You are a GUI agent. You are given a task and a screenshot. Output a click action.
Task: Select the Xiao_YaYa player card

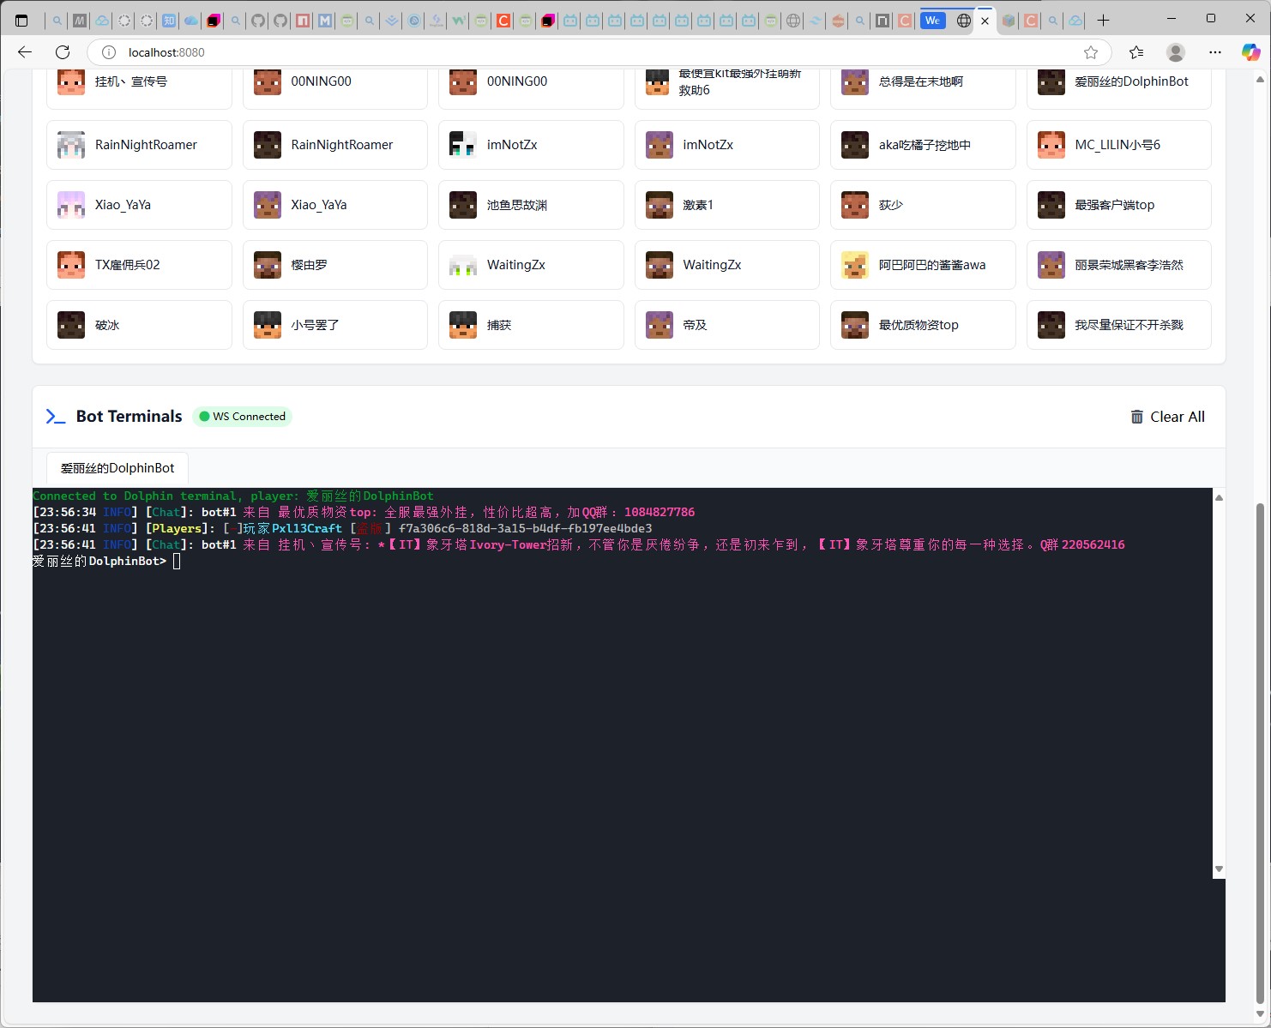click(139, 205)
